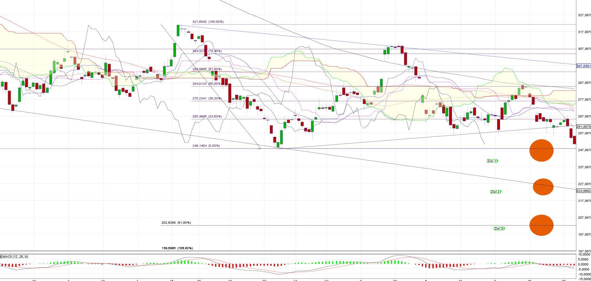Click the 297,8391 blue price tag
The height and width of the screenshot is (281, 591).
click(583, 66)
